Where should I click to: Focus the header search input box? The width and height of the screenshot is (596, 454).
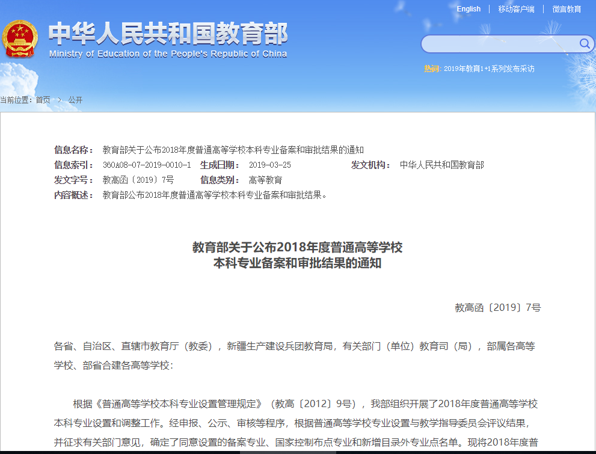coord(499,44)
